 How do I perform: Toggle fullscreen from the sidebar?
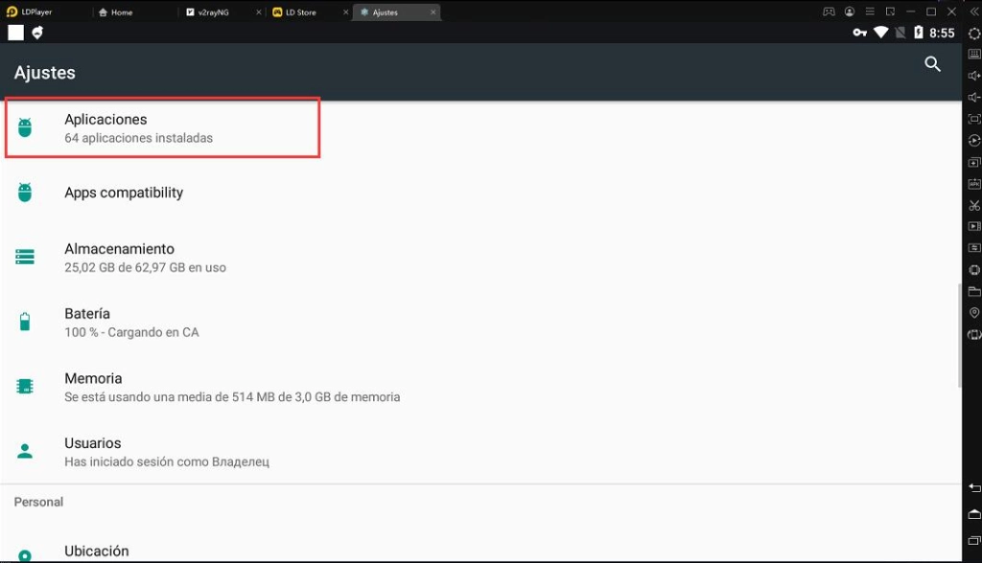tap(974, 119)
